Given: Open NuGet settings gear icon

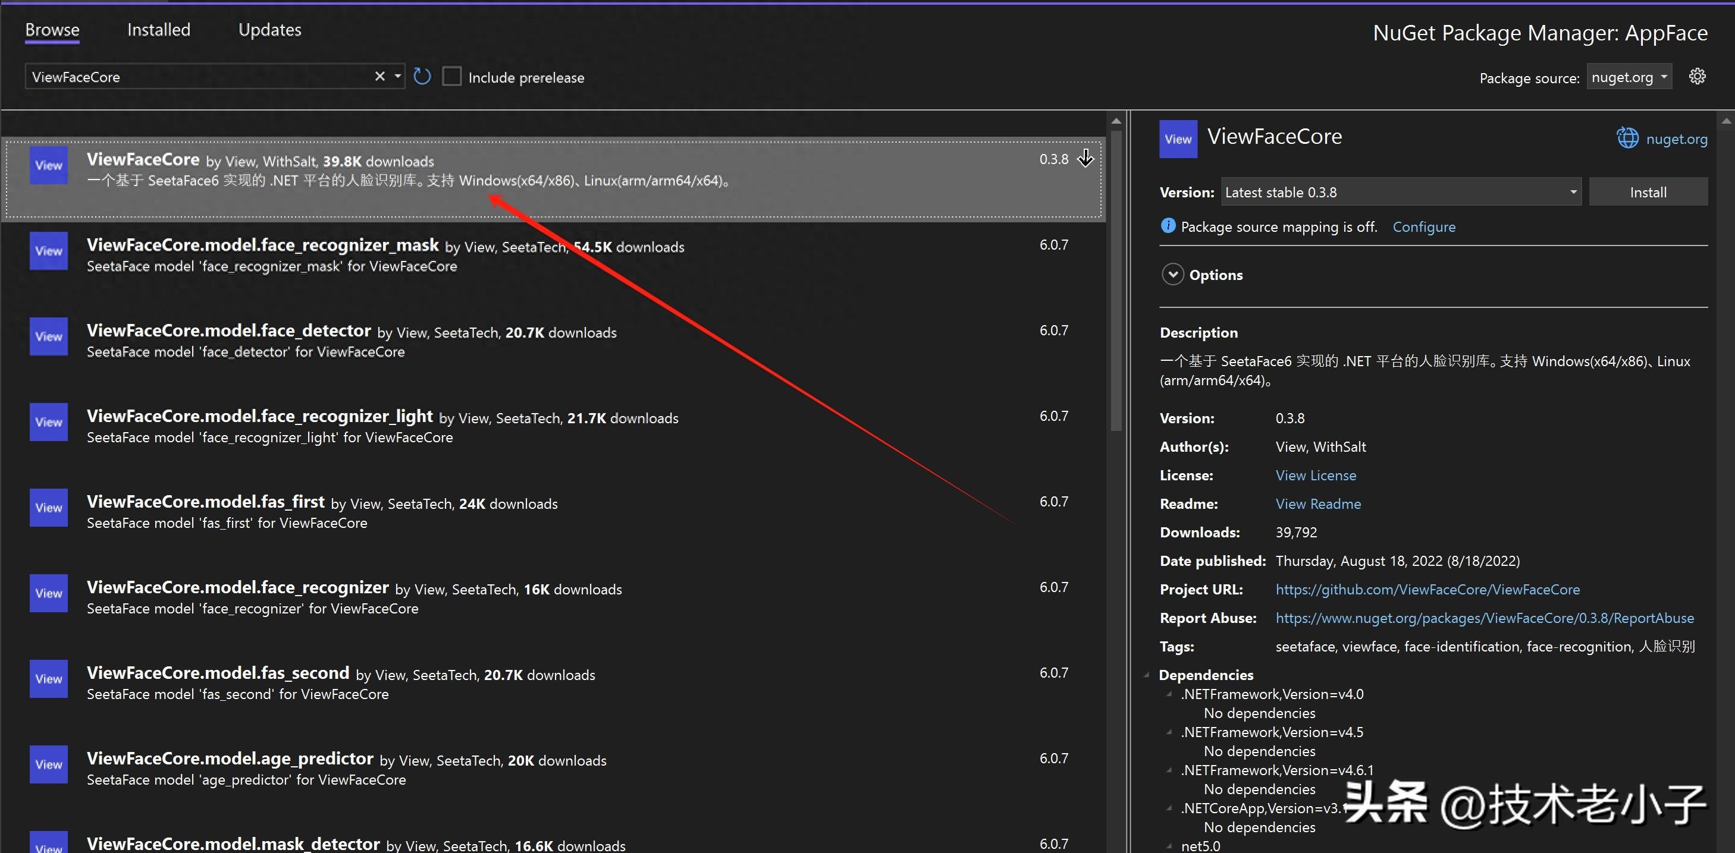Looking at the screenshot, I should pyautogui.click(x=1698, y=77).
